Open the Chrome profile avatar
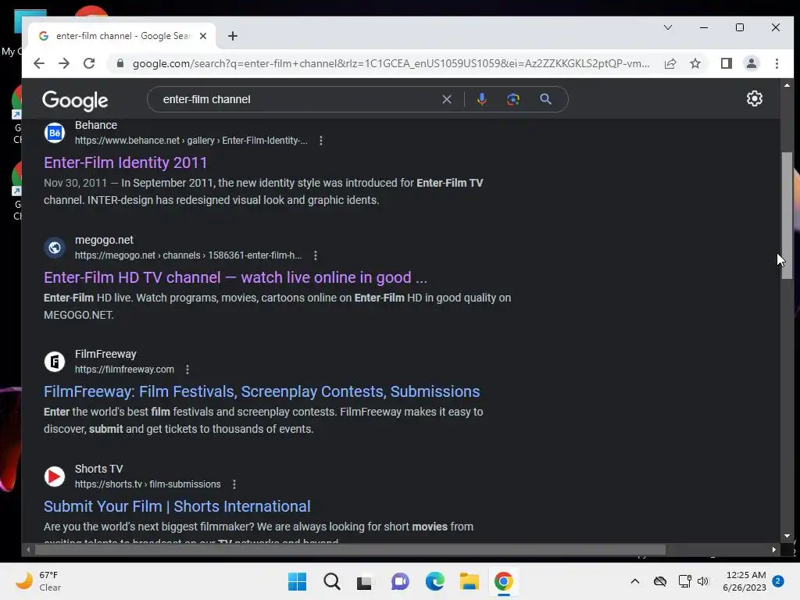 [x=751, y=63]
